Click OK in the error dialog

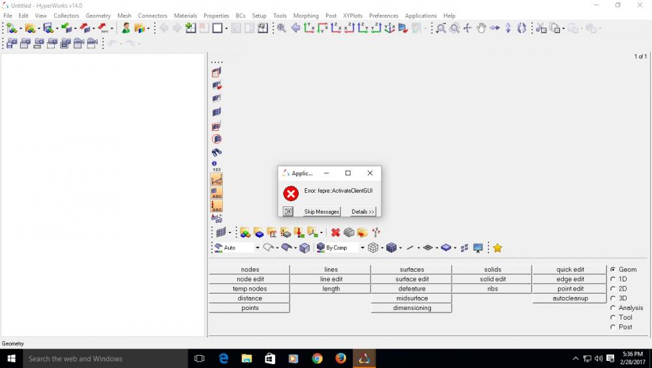[x=288, y=212]
